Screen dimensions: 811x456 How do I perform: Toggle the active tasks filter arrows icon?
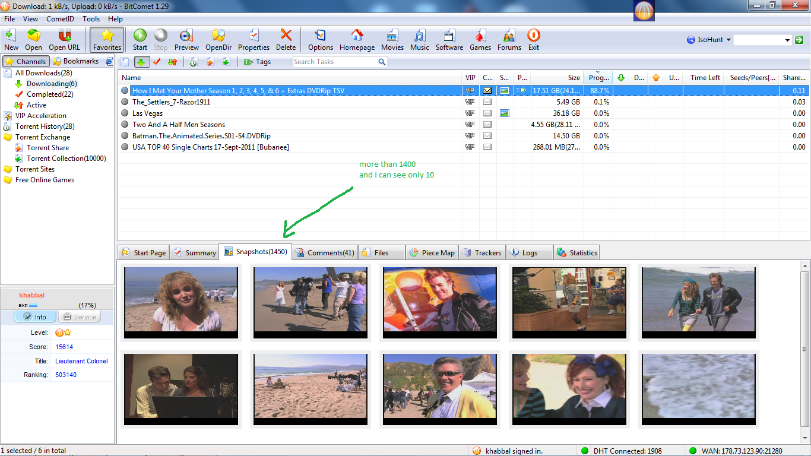click(x=173, y=62)
